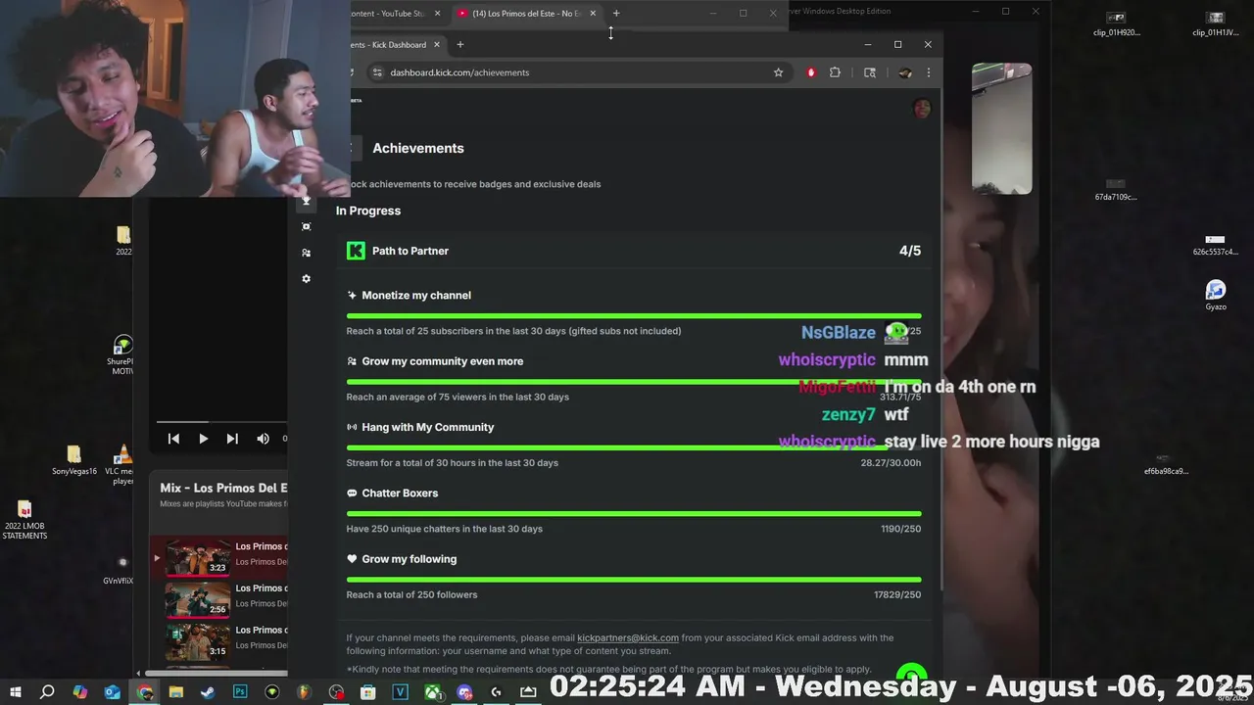Click the 1190/250 chatters value
The width and height of the screenshot is (1254, 705).
[901, 529]
